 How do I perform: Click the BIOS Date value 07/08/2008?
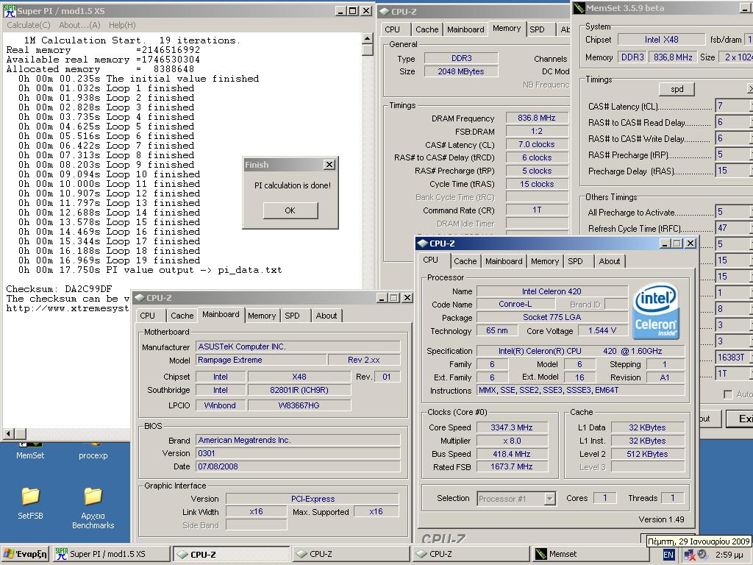click(x=298, y=466)
